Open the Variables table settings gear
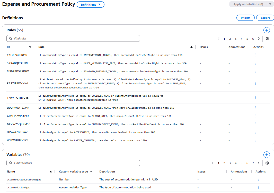The height and width of the screenshot is (193, 274). (x=267, y=163)
